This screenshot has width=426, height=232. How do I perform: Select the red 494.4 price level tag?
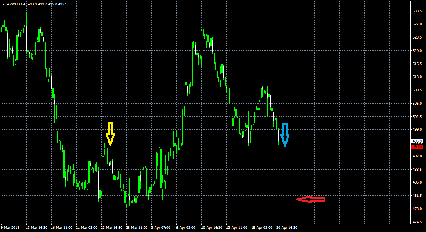[x=417, y=147]
